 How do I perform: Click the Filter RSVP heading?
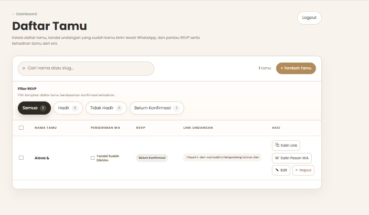(x=27, y=89)
